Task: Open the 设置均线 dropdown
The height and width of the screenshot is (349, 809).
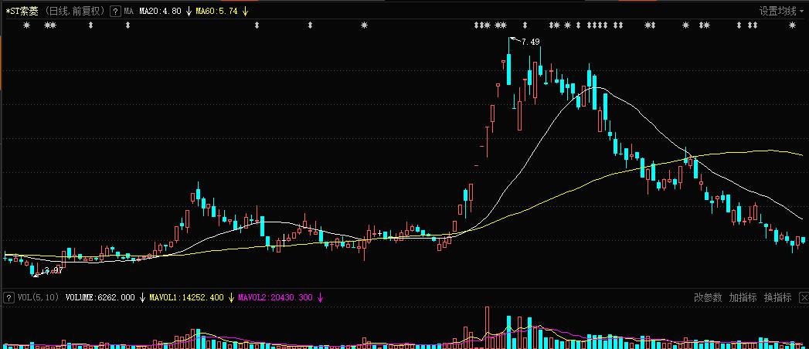Action: tap(780, 11)
